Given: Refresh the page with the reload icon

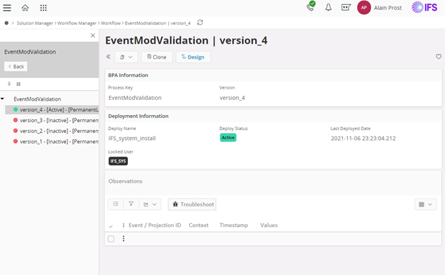Looking at the screenshot, I should (200, 22).
